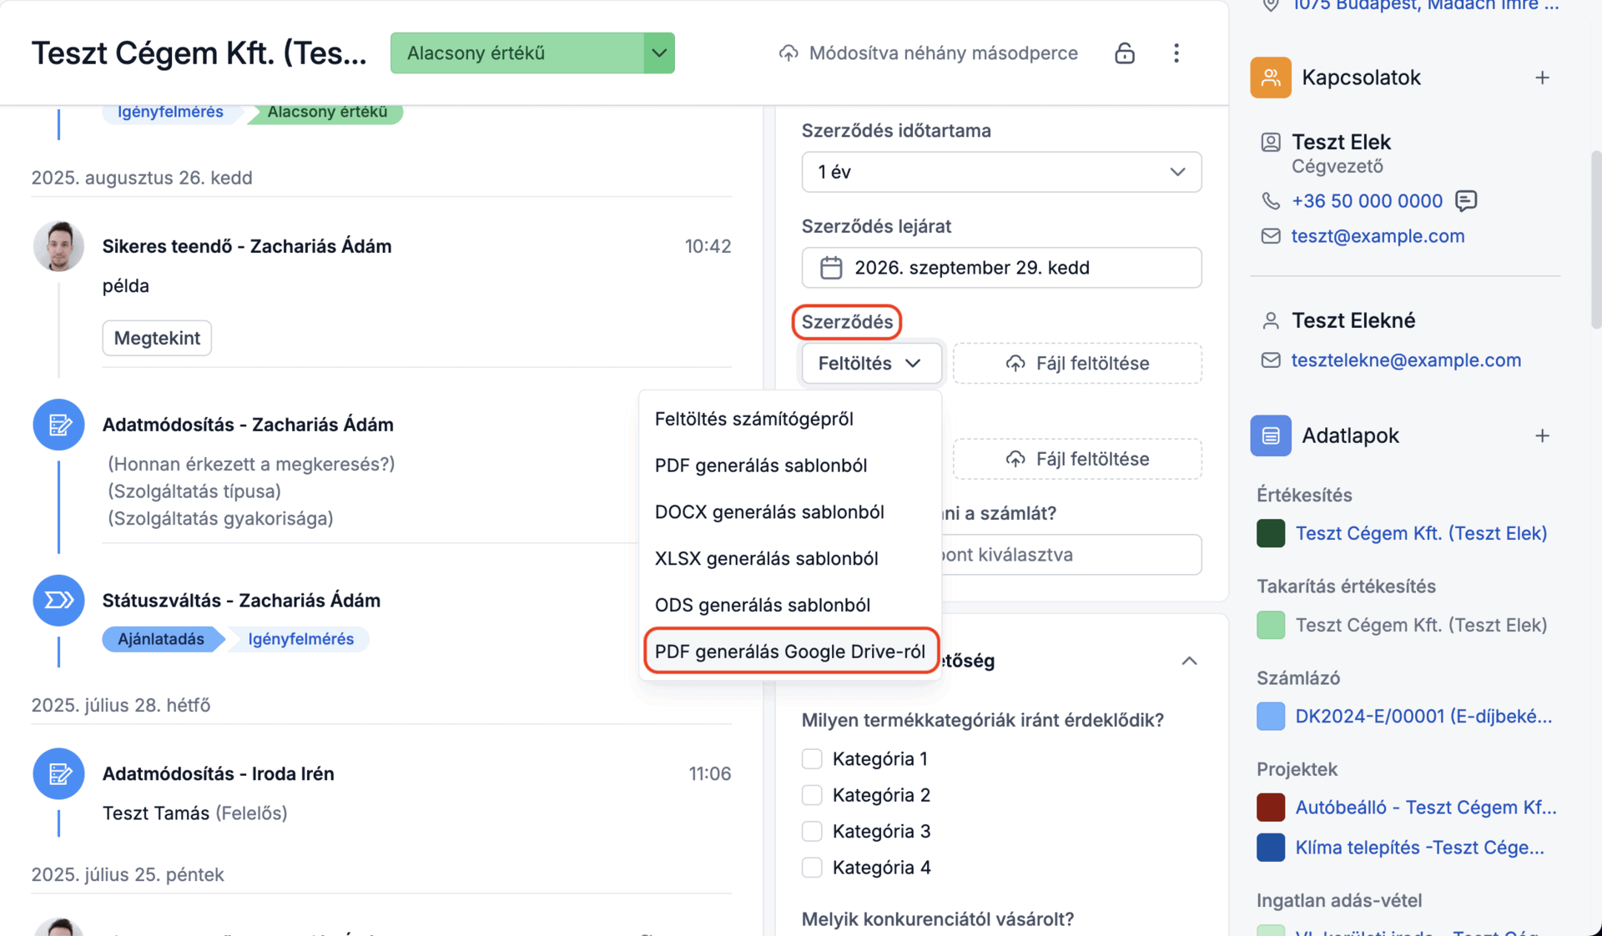The width and height of the screenshot is (1602, 936).
Task: Open the Alacsony értékű status dropdown arrow
Action: point(659,53)
